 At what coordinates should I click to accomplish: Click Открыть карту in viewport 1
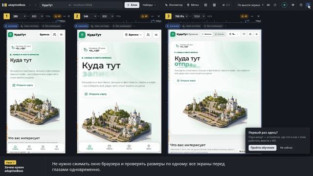tap(22, 85)
